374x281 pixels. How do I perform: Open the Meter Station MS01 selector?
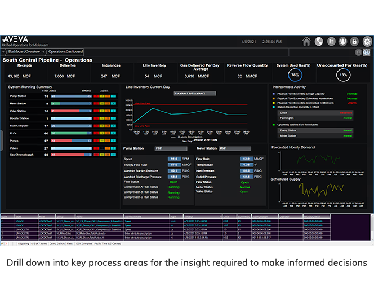pyautogui.click(x=235, y=148)
